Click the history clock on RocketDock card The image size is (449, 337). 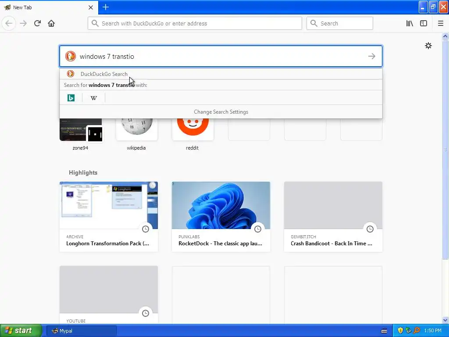[x=258, y=229]
